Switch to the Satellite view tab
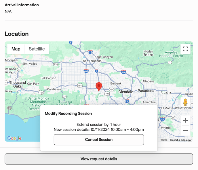 pos(37,49)
